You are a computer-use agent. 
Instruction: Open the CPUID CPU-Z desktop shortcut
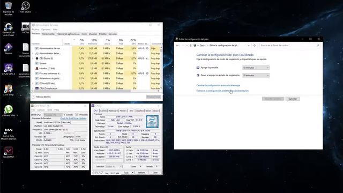pyautogui.click(x=9, y=69)
